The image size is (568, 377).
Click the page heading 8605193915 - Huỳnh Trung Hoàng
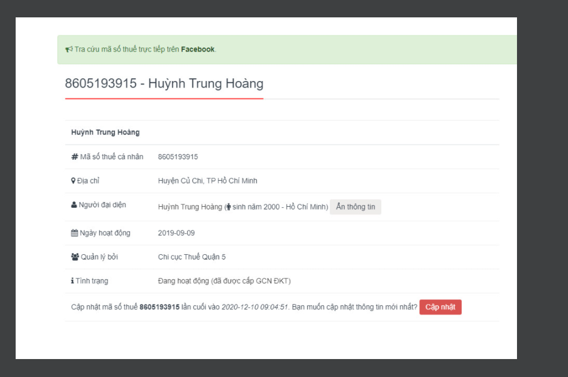164,83
